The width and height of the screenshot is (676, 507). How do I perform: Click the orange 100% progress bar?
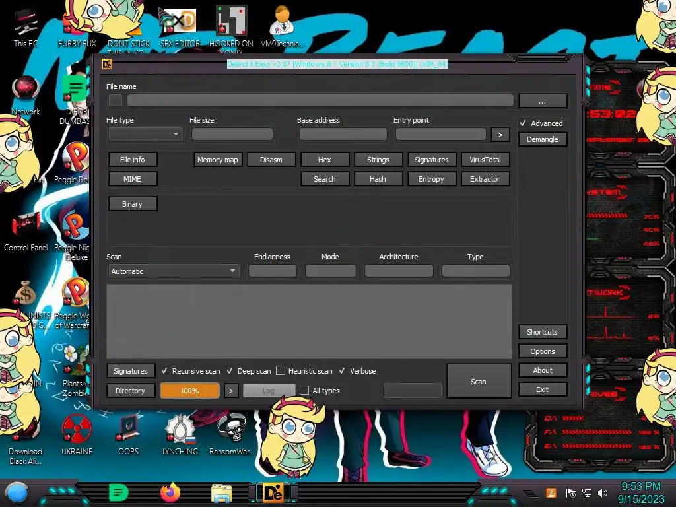click(x=189, y=391)
